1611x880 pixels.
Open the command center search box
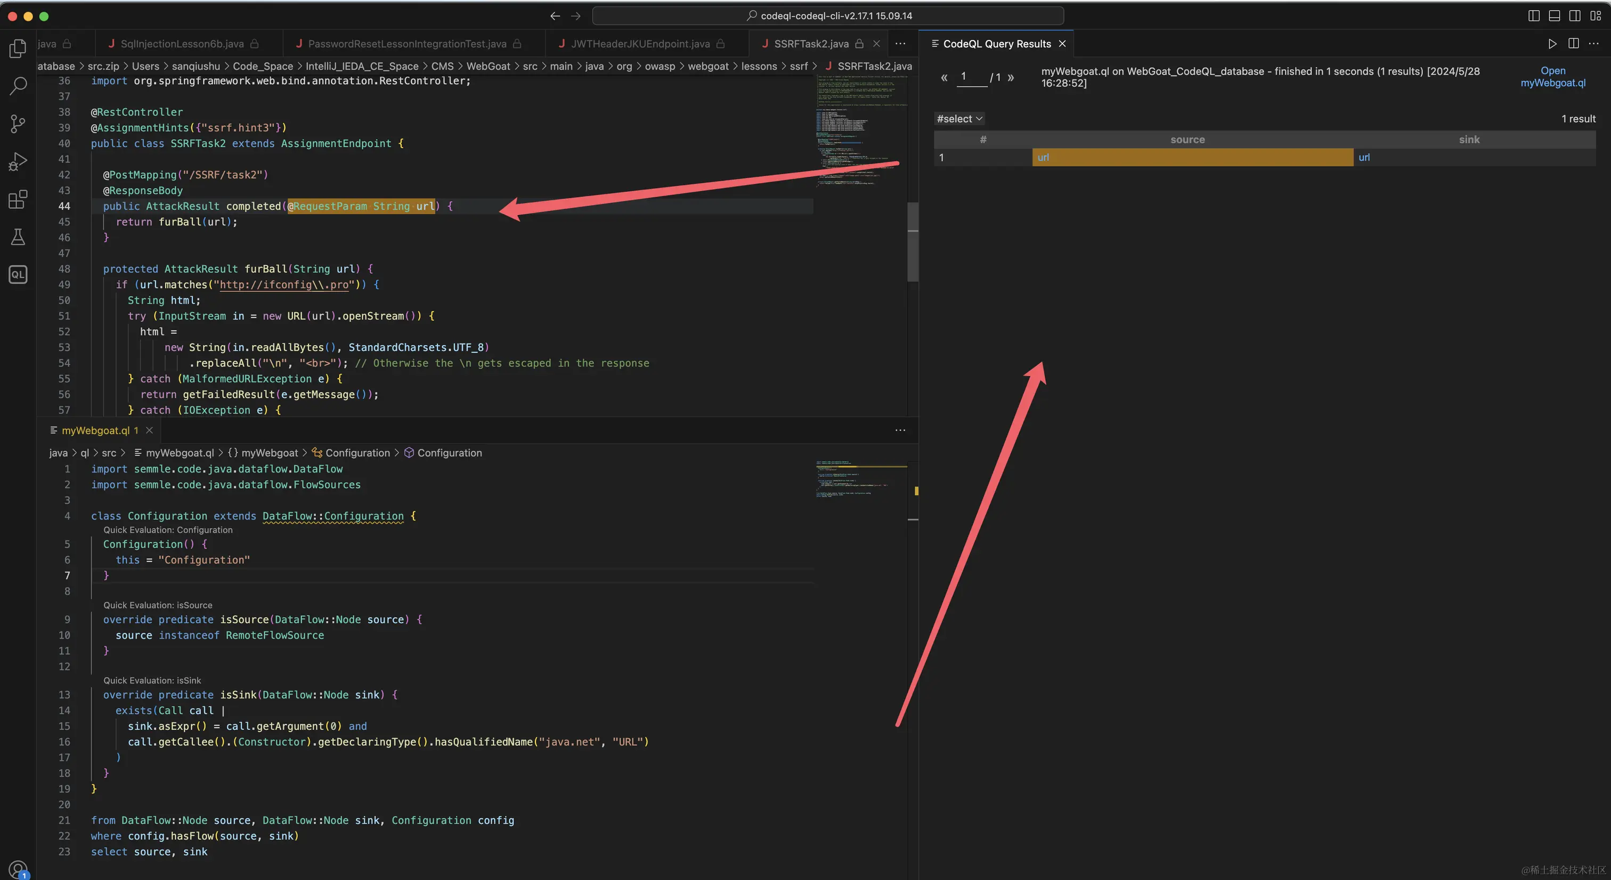point(828,15)
